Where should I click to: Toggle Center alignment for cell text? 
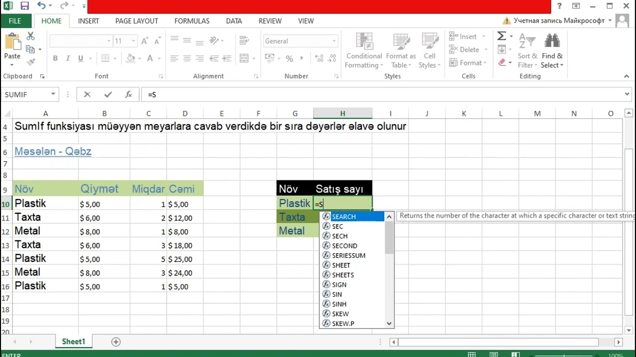(x=187, y=58)
